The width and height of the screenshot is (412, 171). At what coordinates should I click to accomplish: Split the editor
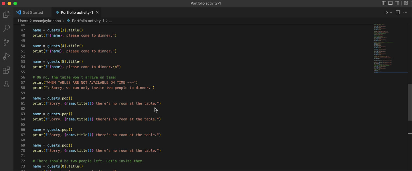(398, 12)
